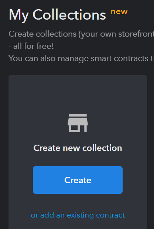Screen dimensions: 154x229
Task: Click the "- all for free!" text line
Action: [x=31, y=46]
